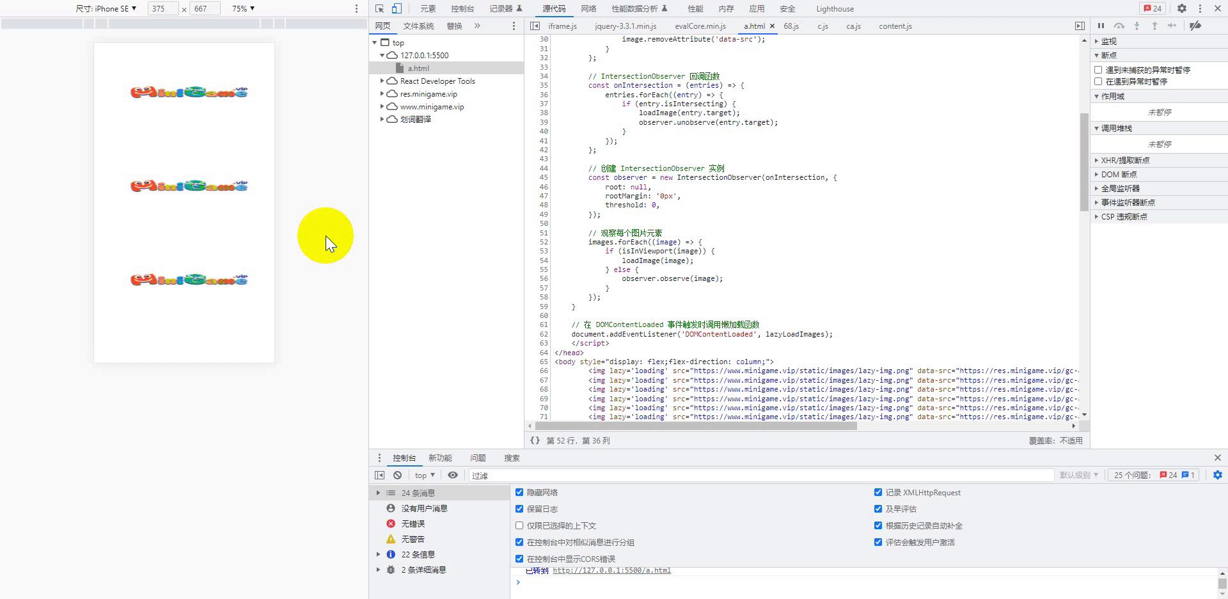
Task: Open the DevTools customize kebab menu
Action: (x=1200, y=8)
